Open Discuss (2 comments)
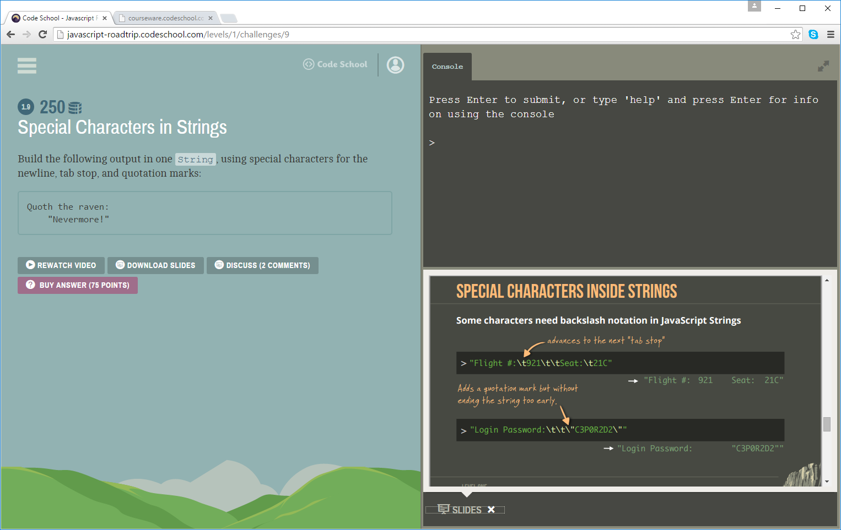The height and width of the screenshot is (530, 841). pyautogui.click(x=262, y=265)
